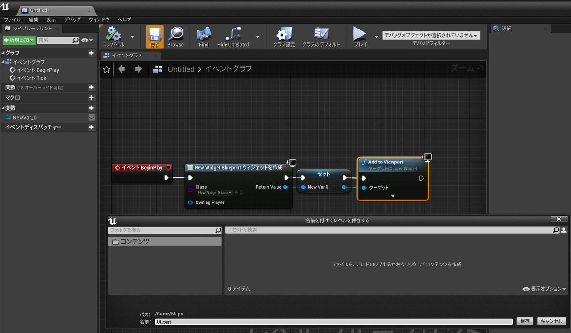571x333 pixels.
Task: Open the Class dropdown on the widget node
Action: pyautogui.click(x=215, y=193)
